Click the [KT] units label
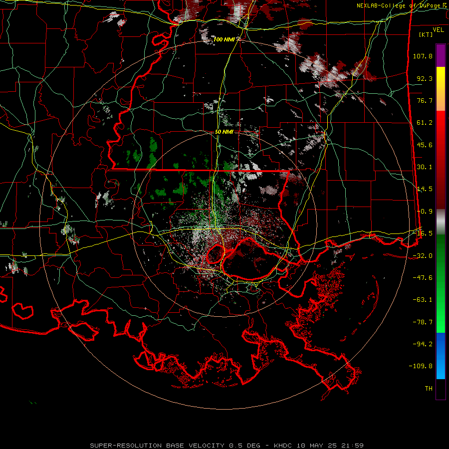 point(426,34)
